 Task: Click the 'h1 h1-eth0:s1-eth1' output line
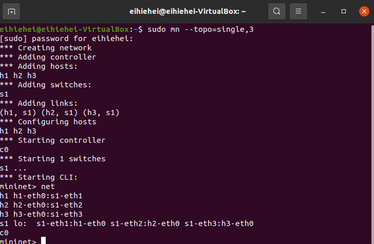coord(41,196)
